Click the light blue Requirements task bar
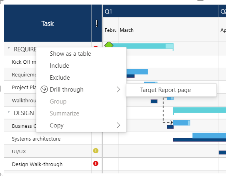 point(137,72)
